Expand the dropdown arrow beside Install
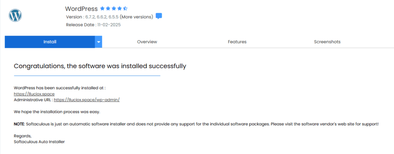Image resolution: width=394 pixels, height=154 pixels. coord(98,42)
